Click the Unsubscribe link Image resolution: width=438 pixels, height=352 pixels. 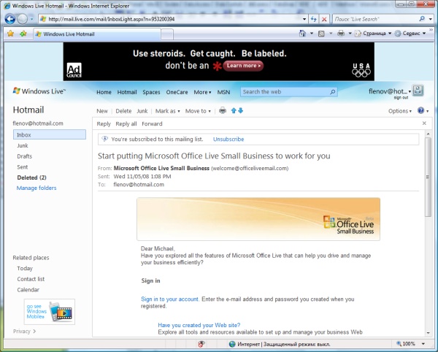click(x=228, y=139)
